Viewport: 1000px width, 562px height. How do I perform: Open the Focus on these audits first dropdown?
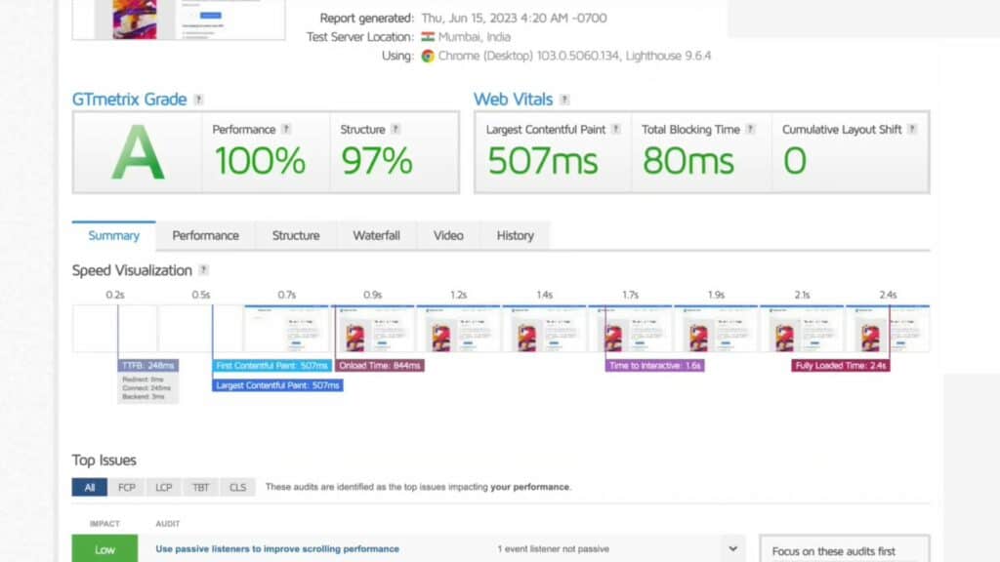(x=845, y=550)
